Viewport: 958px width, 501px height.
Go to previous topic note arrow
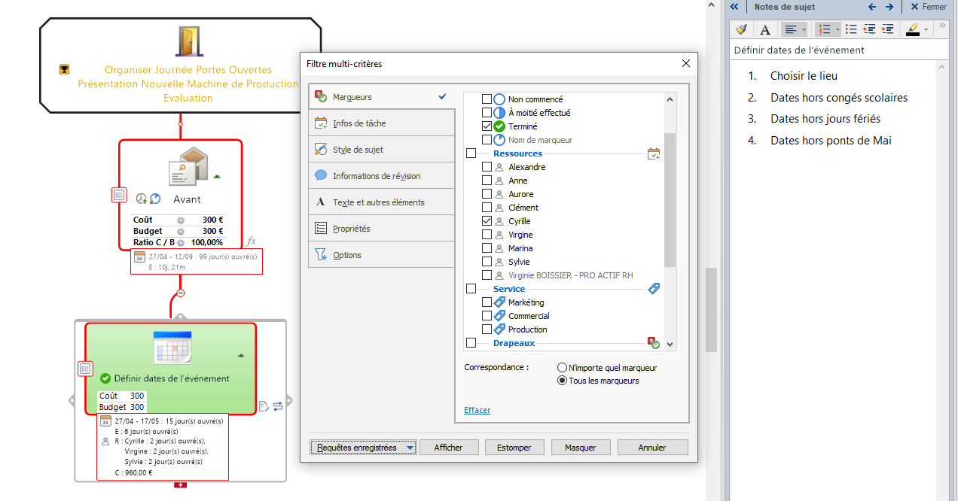pyautogui.click(x=872, y=7)
